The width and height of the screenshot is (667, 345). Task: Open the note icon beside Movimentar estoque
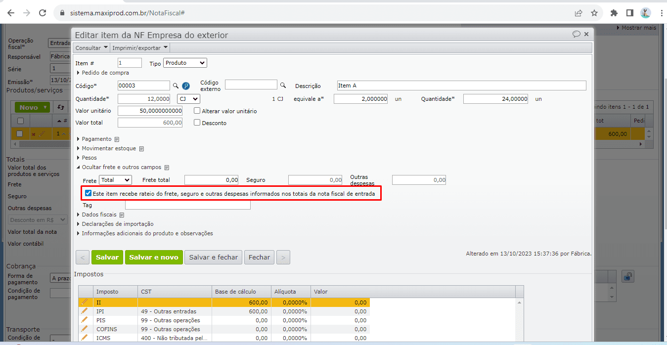coord(141,149)
